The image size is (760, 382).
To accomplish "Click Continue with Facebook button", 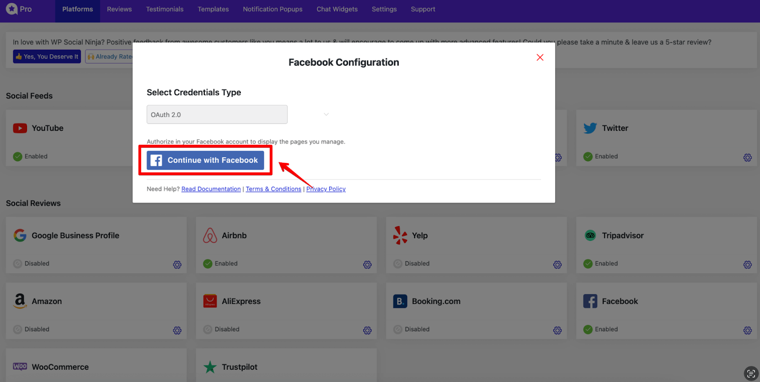I will 205,161.
